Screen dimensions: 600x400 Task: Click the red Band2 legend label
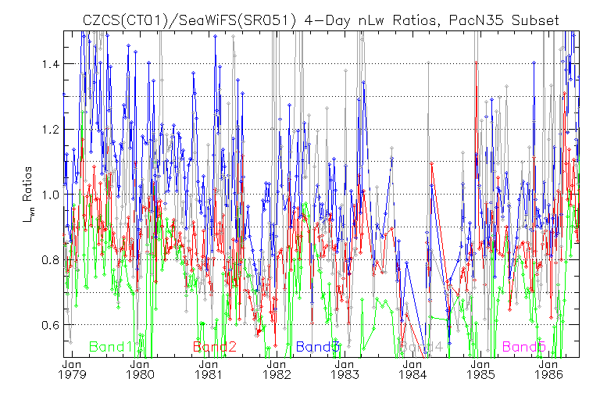point(215,347)
